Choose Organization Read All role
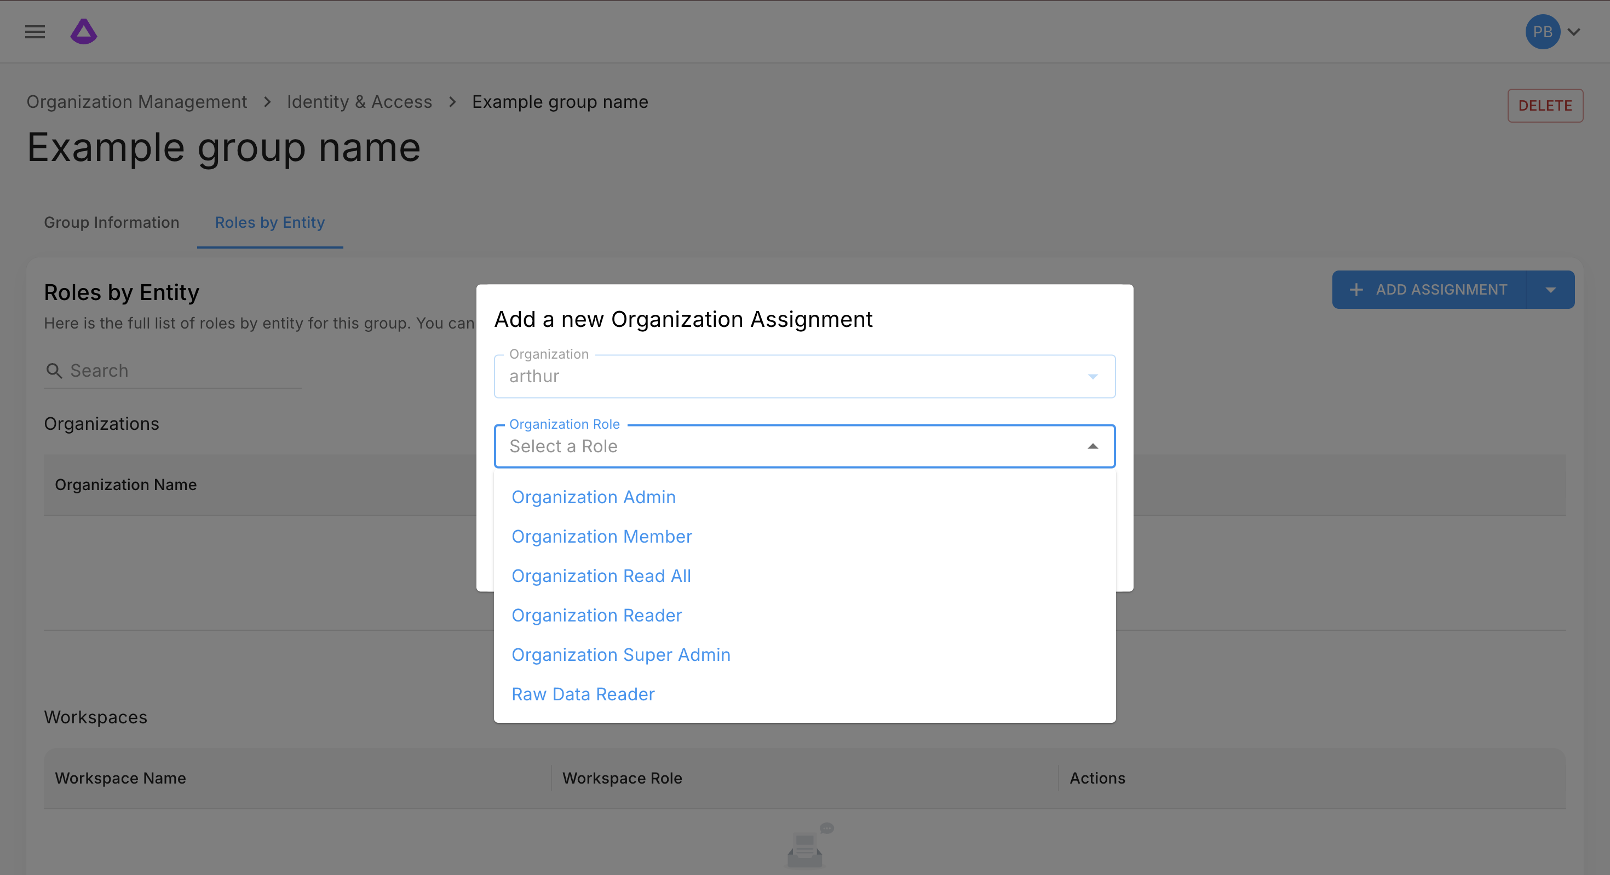The height and width of the screenshot is (875, 1610). (x=601, y=575)
